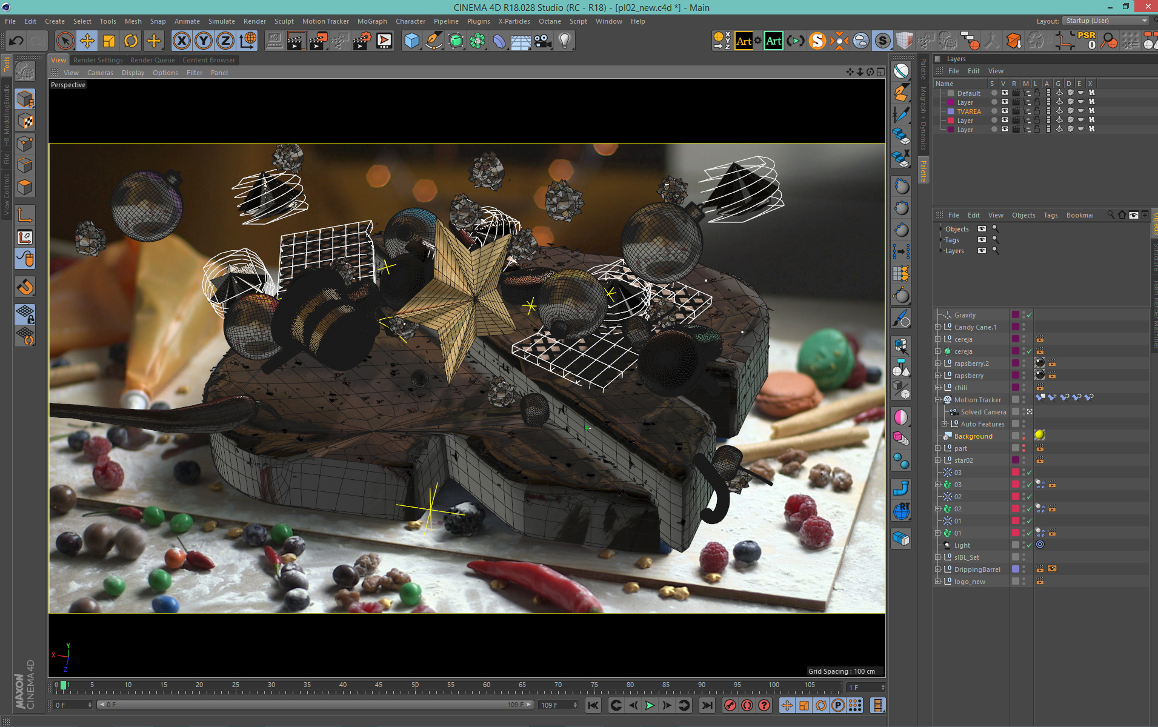Go to start of timeline

(593, 705)
